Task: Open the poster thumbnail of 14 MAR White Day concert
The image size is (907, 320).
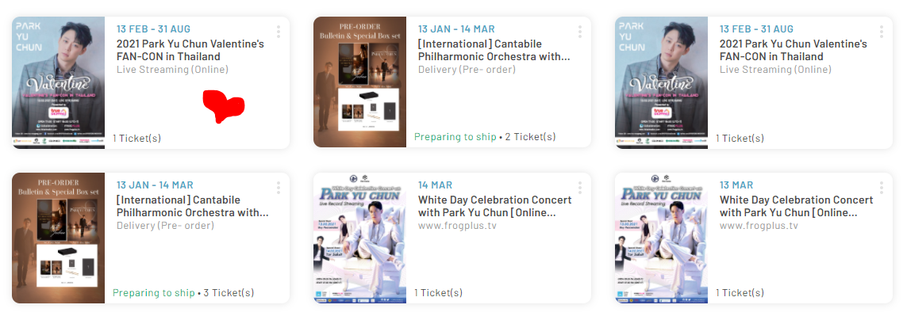Action: (x=359, y=238)
